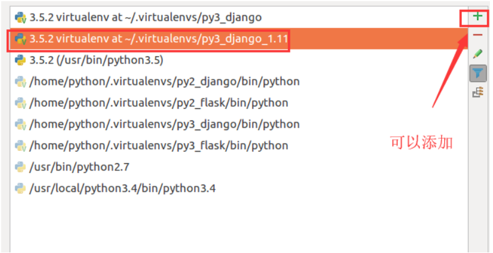Choose /home/python/.virtualenvs/py2_django/bin/python entry
Image resolution: width=493 pixels, height=253 pixels.
click(239, 82)
